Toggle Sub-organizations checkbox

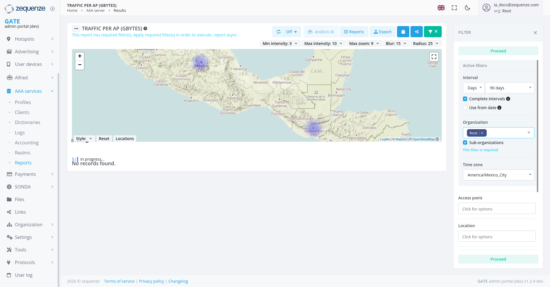pos(465,143)
